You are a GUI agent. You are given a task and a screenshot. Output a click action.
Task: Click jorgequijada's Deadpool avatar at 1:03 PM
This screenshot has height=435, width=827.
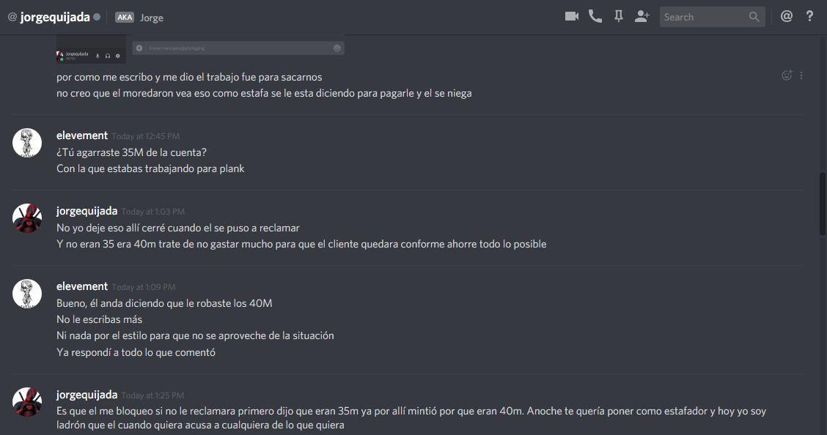coord(27,218)
